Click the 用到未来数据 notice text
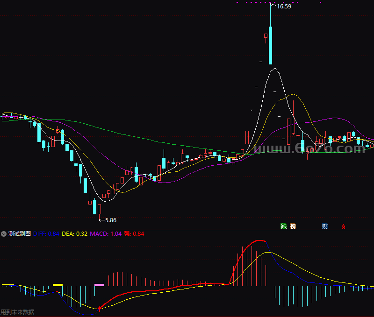 17,312
